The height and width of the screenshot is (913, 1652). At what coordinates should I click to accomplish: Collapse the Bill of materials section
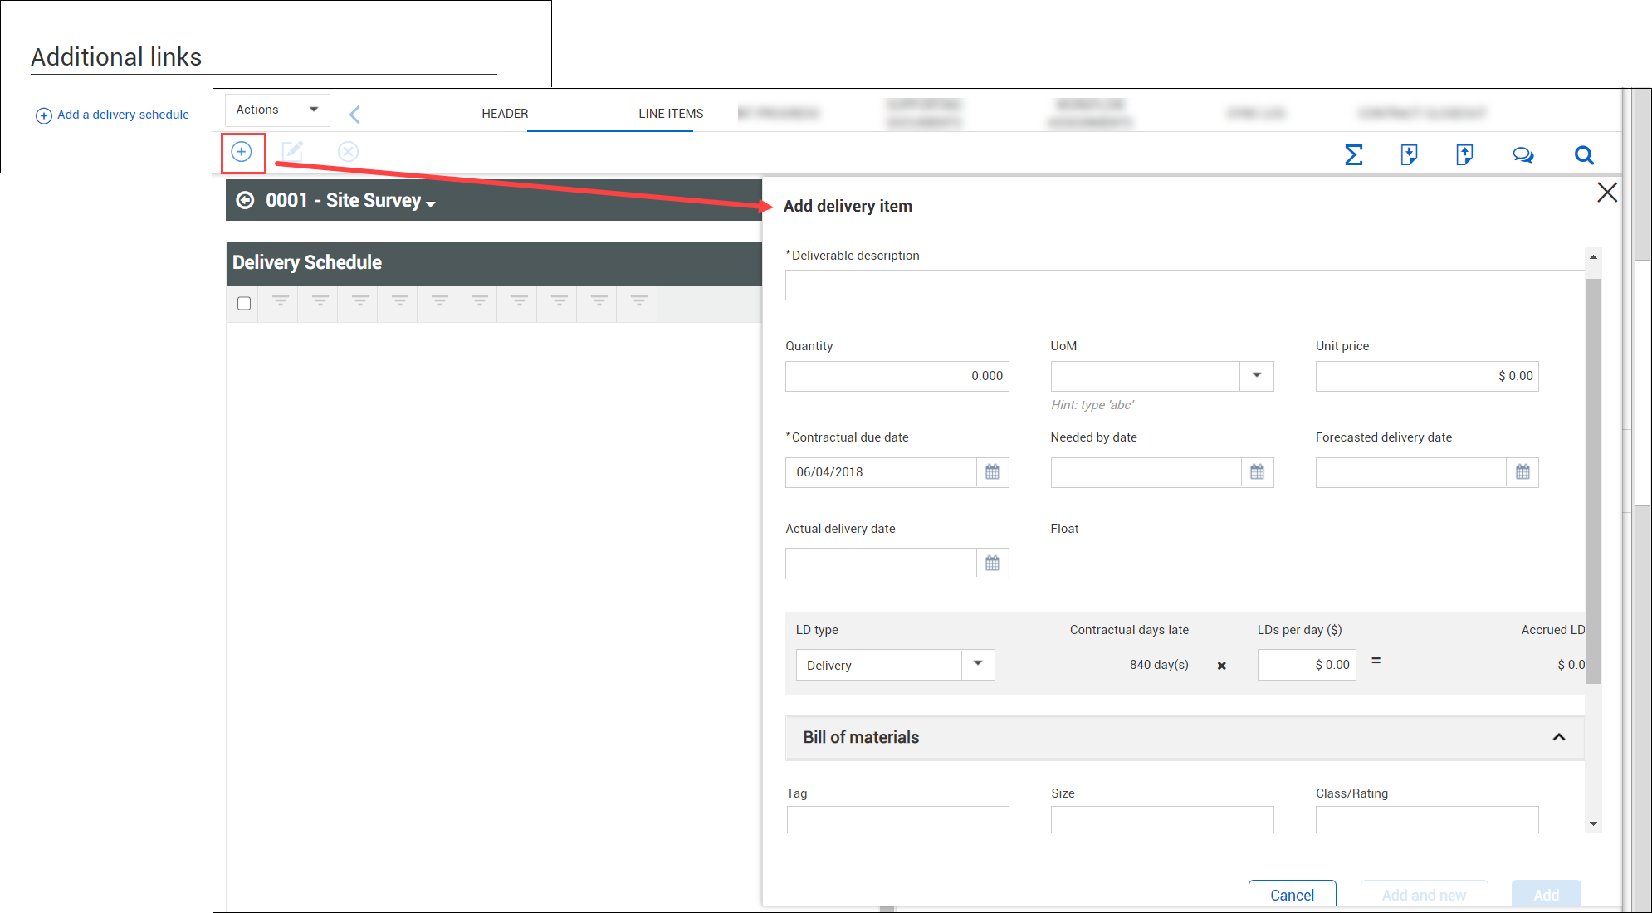click(x=1558, y=737)
